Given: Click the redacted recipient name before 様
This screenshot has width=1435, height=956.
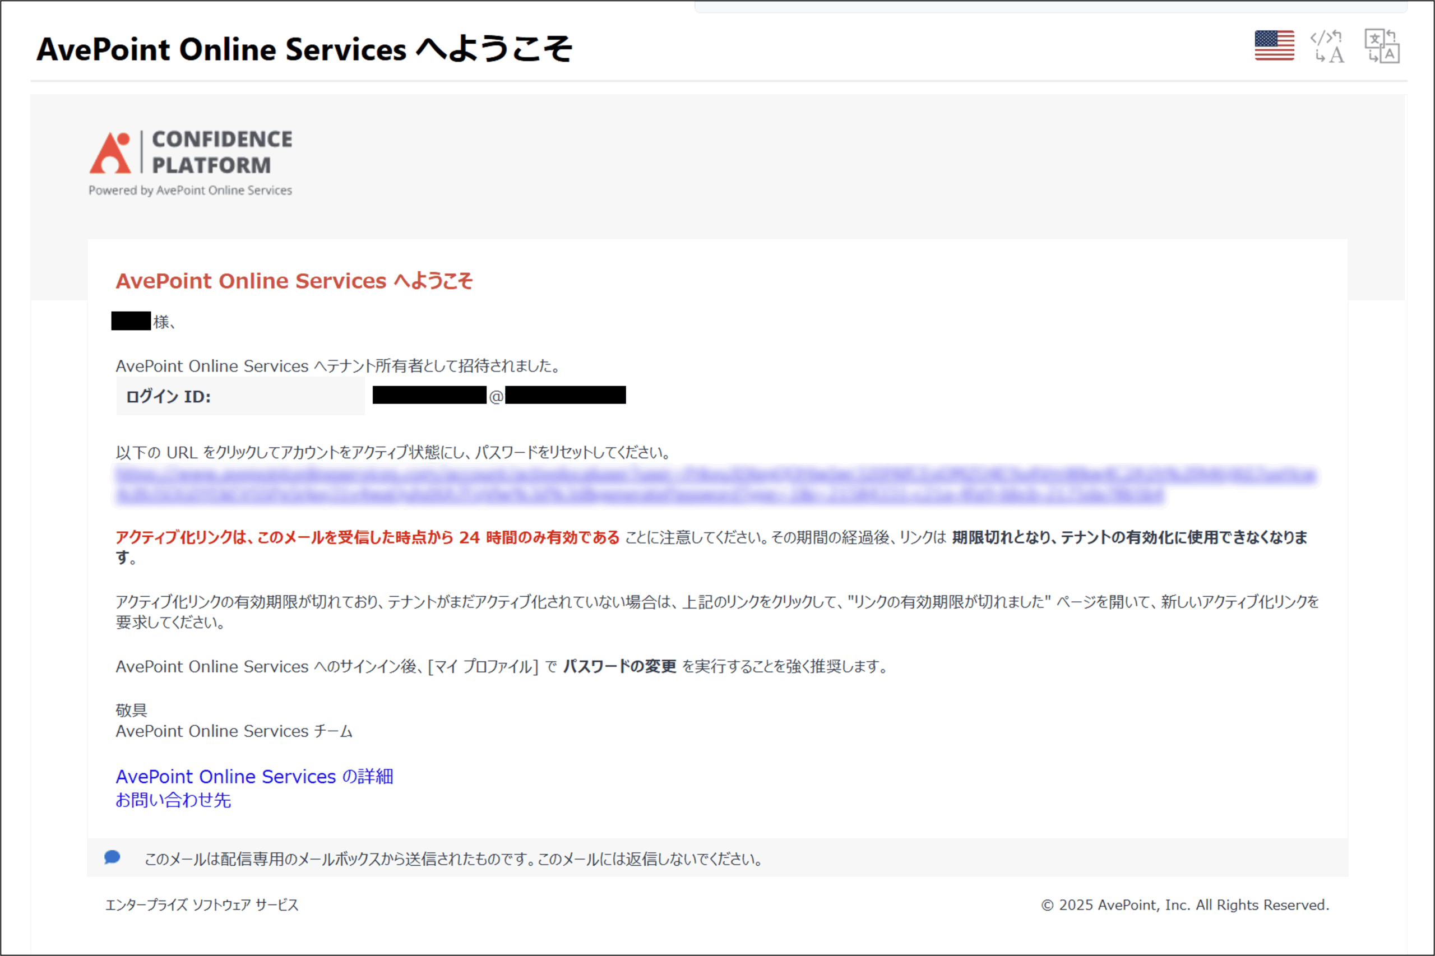Looking at the screenshot, I should click(131, 321).
